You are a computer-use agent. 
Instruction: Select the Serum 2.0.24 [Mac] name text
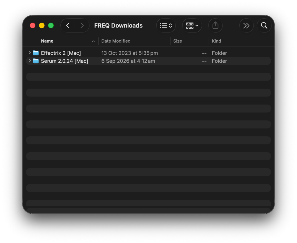pyautogui.click(x=64, y=61)
